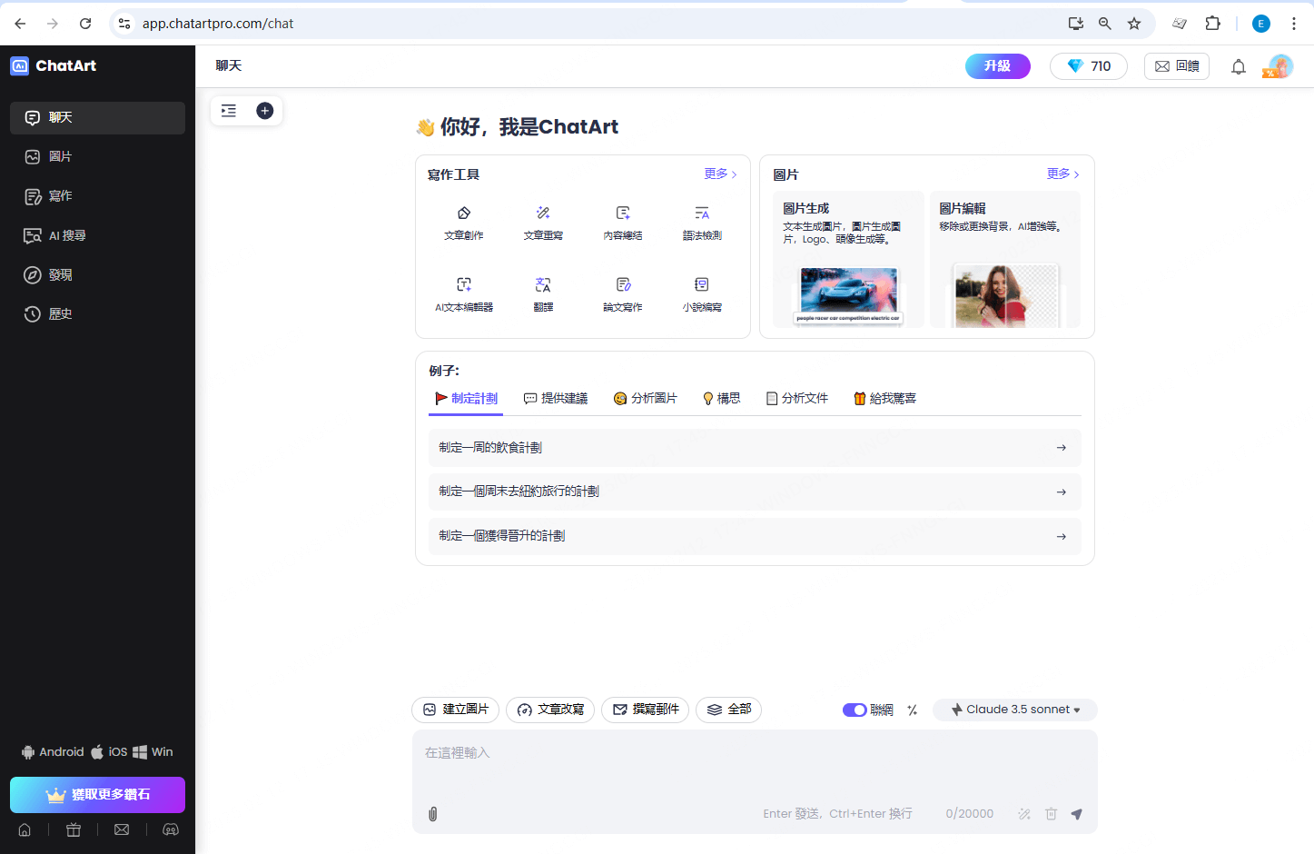The width and height of the screenshot is (1314, 854).
Task: Select example 制定一個獲得晉升的計劃
Action: coord(755,536)
